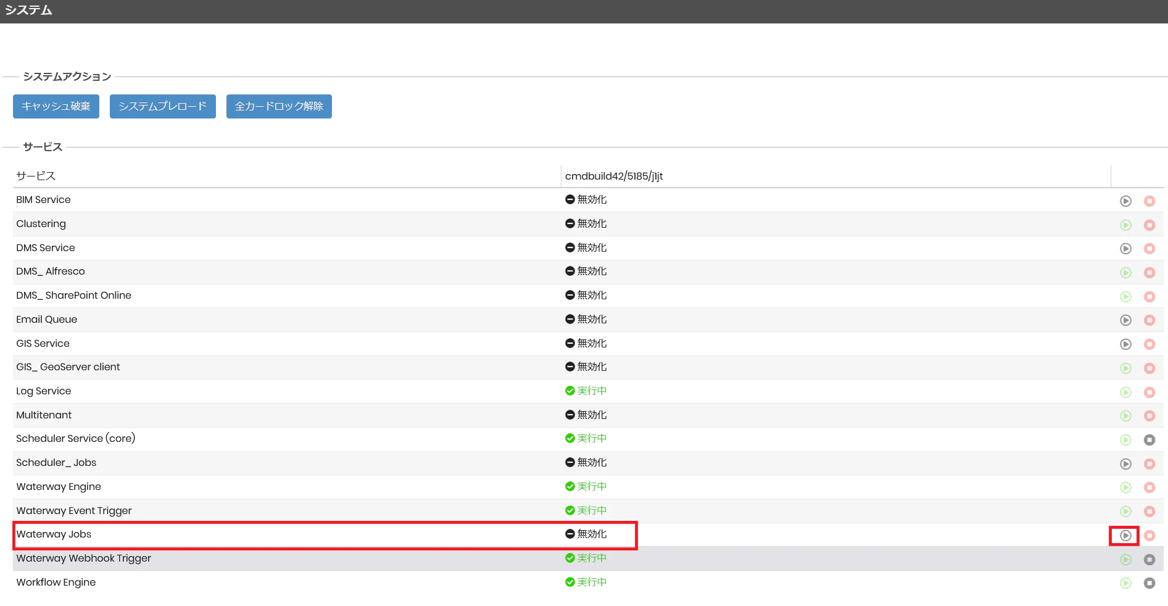Stop the Waterway Jobs service

pyautogui.click(x=1149, y=535)
